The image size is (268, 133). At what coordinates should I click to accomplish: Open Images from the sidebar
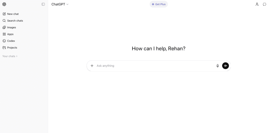pos(12,27)
